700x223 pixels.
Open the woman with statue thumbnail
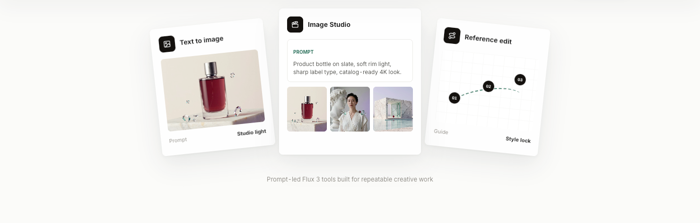click(x=350, y=109)
